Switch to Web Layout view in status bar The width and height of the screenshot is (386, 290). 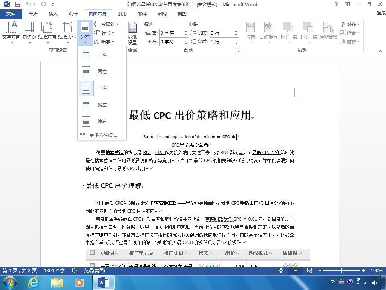(310, 270)
